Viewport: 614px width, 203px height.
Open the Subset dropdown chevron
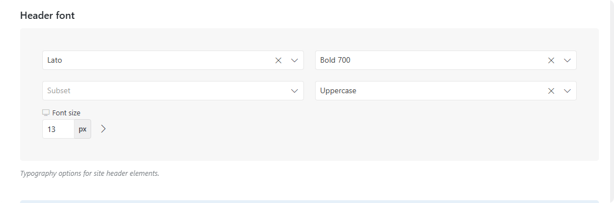[x=294, y=91]
